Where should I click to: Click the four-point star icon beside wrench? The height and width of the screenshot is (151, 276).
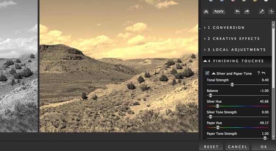click(x=271, y=11)
